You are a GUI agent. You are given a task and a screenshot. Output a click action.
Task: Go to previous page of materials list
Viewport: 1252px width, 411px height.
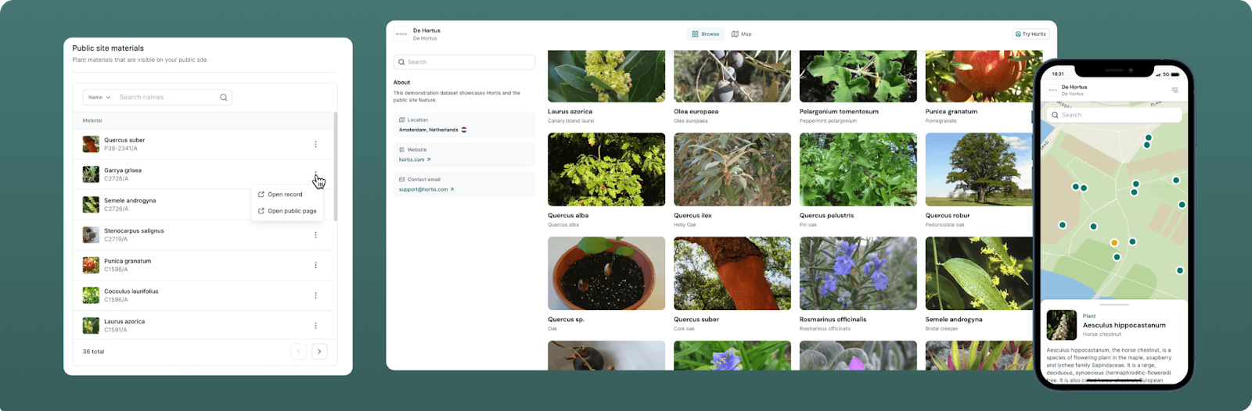[x=299, y=352]
